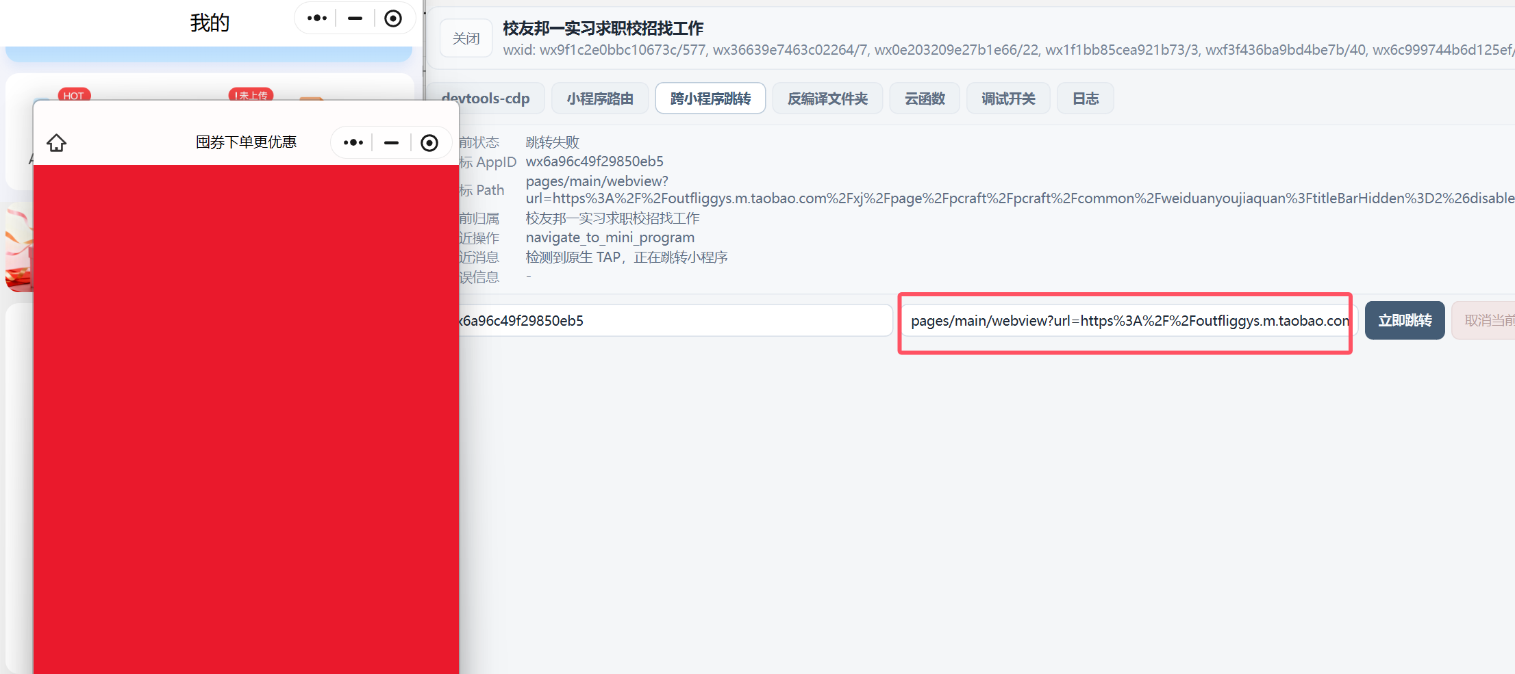
Task: Click the navigate_to_mini_program text
Action: tap(610, 237)
